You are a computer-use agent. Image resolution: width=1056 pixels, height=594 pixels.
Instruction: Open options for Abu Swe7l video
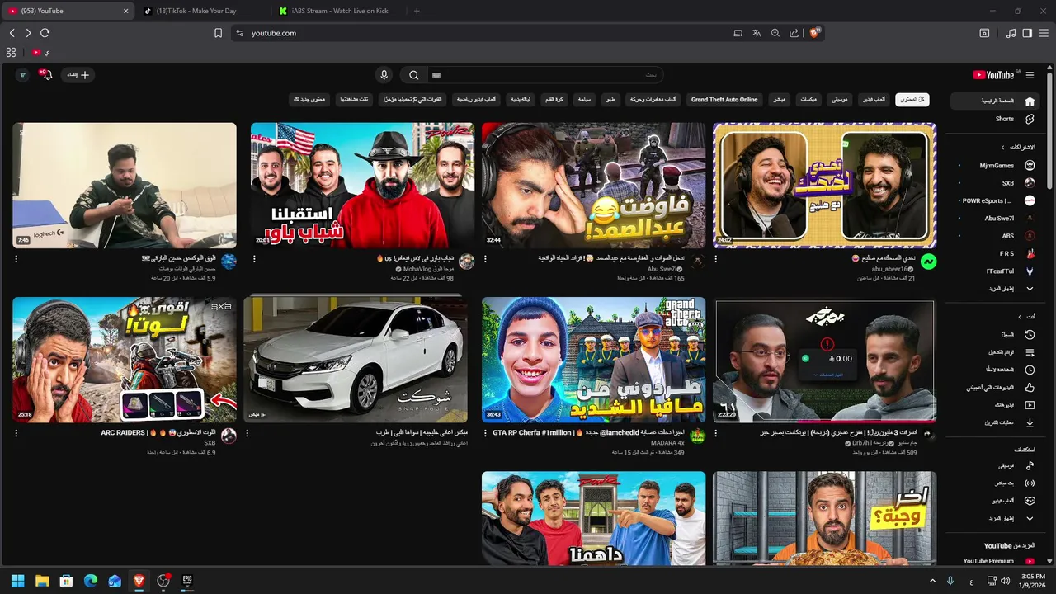tap(484, 259)
